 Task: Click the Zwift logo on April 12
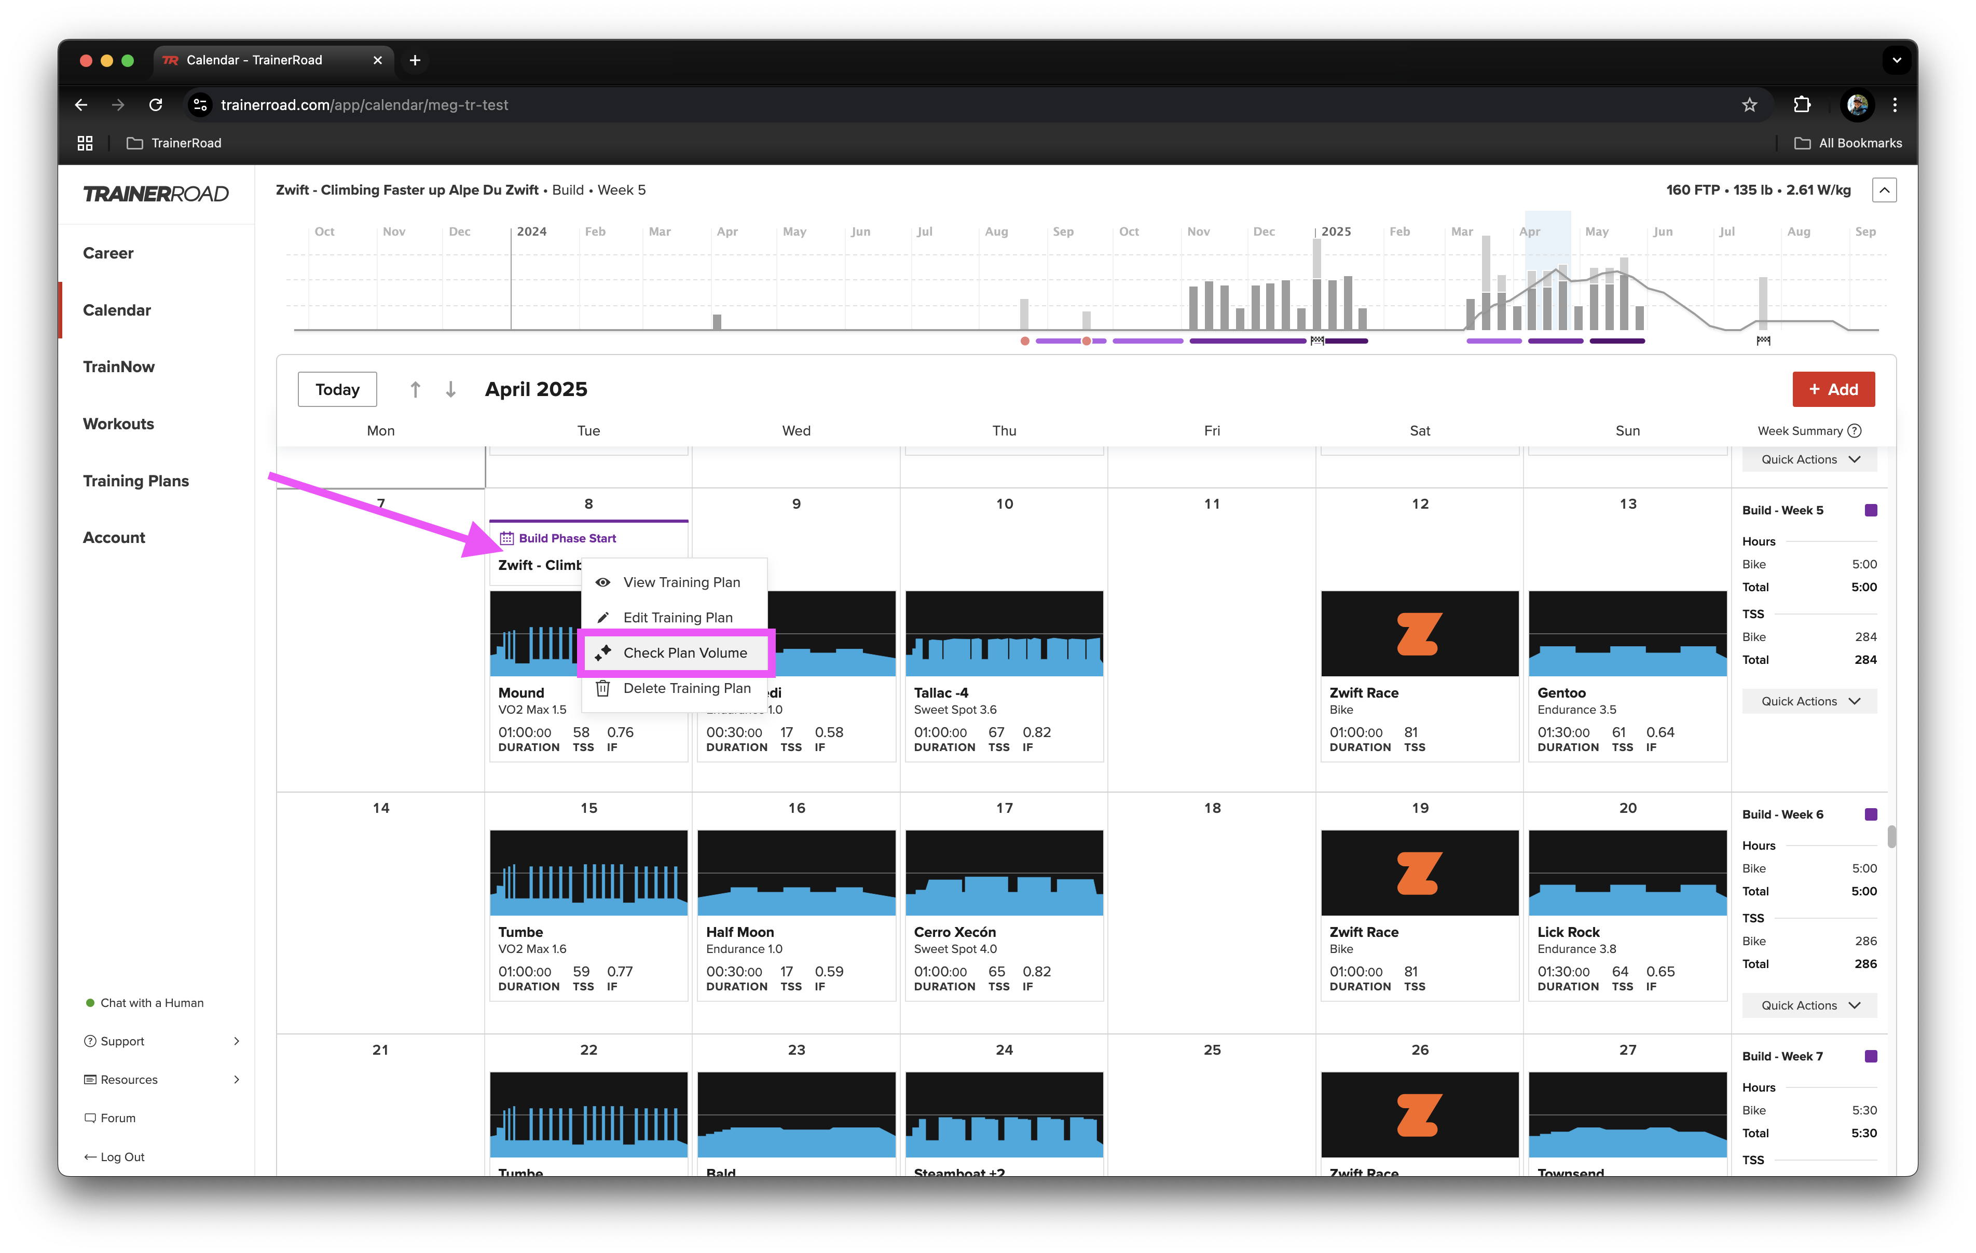(1419, 634)
